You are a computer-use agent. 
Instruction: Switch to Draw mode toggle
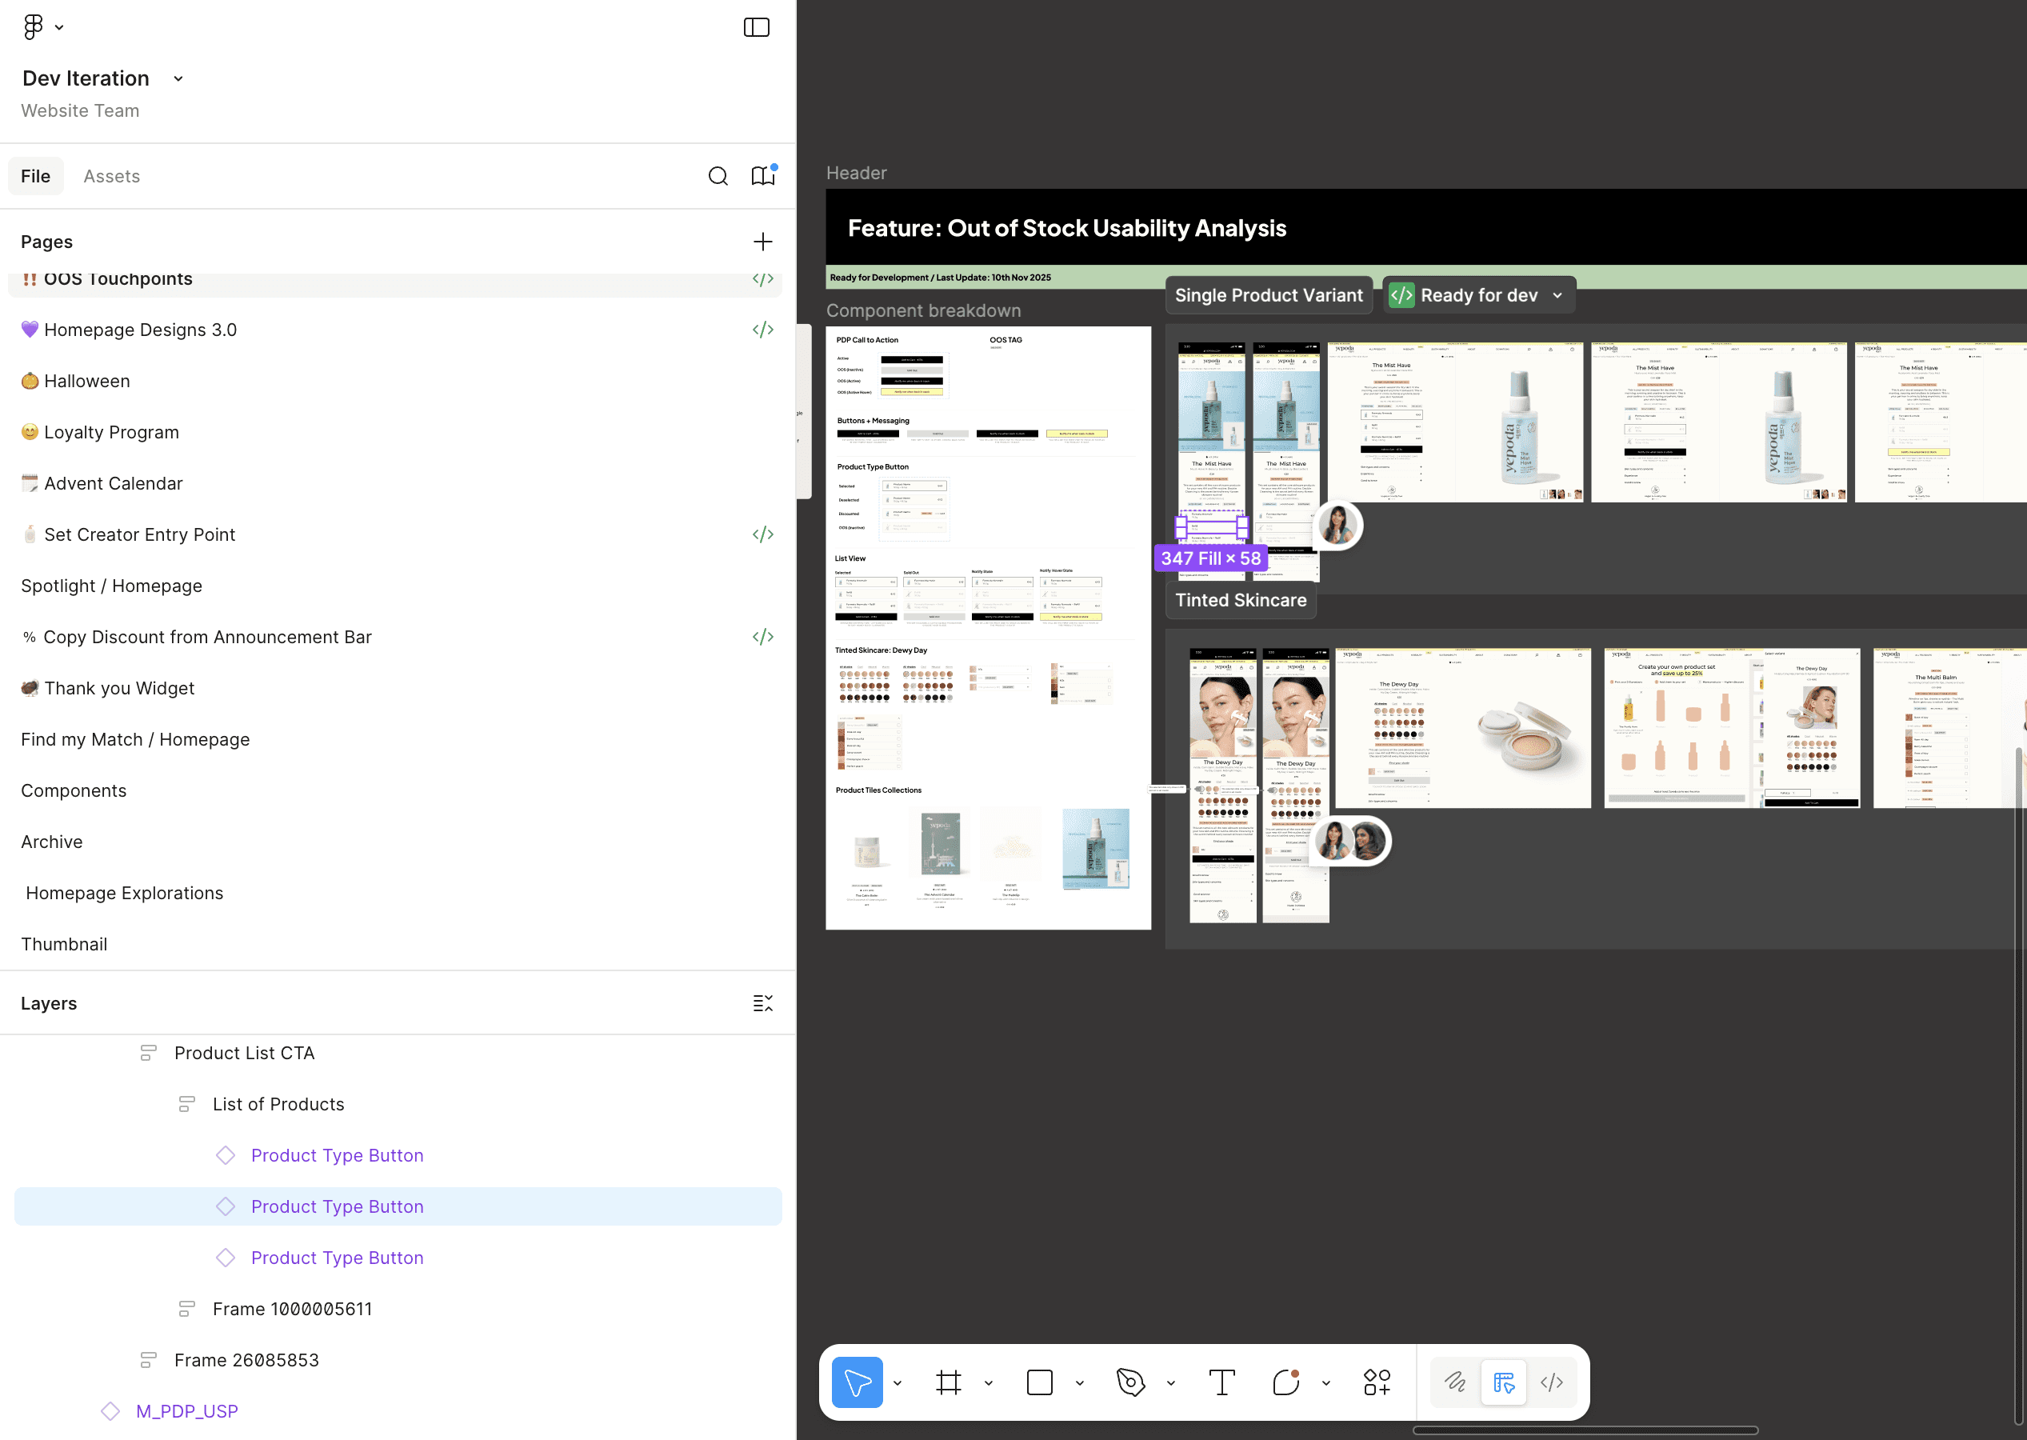click(x=1455, y=1382)
